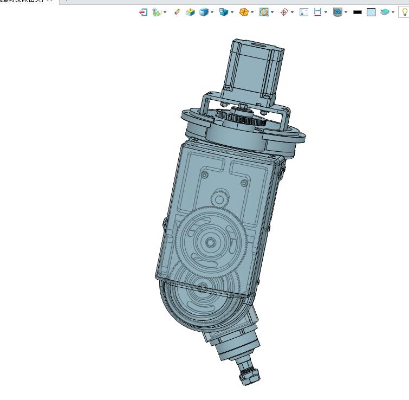
Task: Click the black line color swatch
Action: point(358,12)
